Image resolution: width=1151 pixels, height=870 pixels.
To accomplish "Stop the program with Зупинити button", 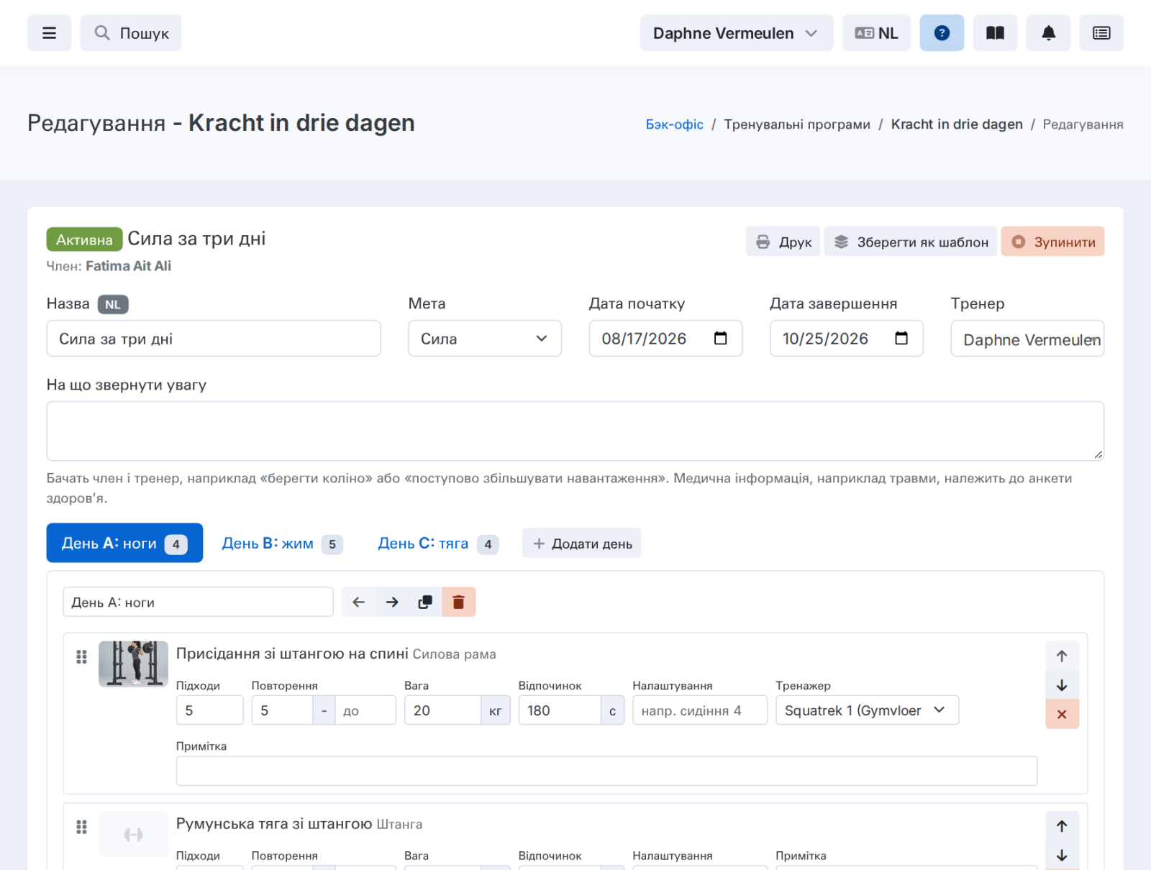I will tap(1052, 242).
